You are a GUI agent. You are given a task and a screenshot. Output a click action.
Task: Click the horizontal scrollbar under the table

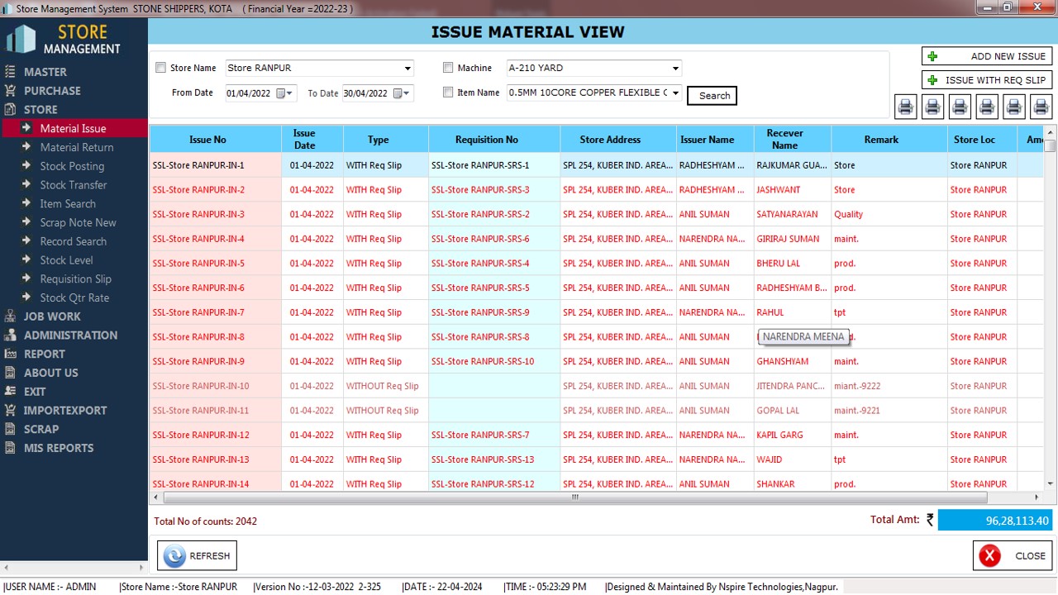(x=574, y=497)
